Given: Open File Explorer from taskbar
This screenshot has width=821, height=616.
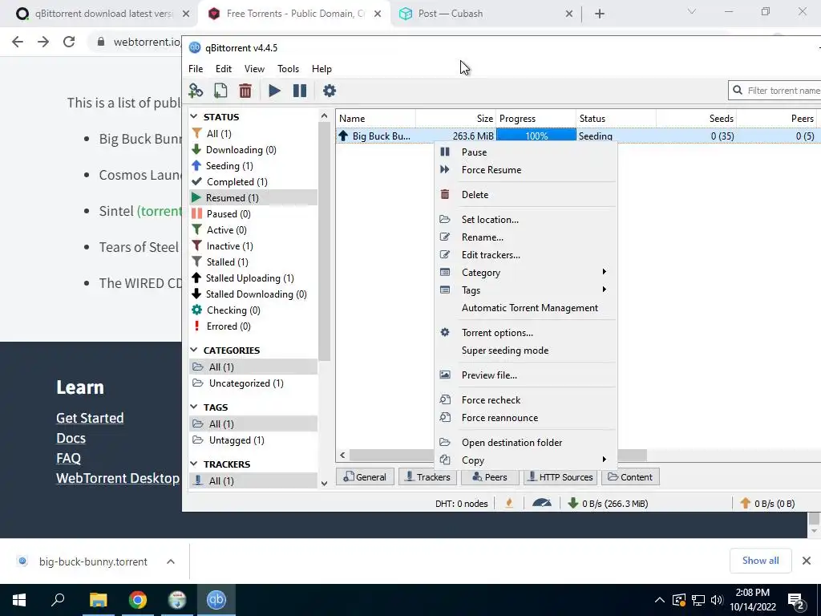Looking at the screenshot, I should 98,600.
